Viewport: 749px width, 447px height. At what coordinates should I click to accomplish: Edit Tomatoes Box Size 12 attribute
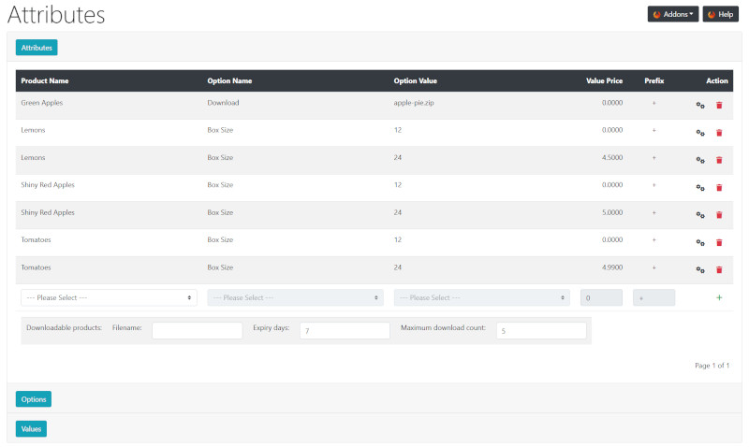point(700,242)
